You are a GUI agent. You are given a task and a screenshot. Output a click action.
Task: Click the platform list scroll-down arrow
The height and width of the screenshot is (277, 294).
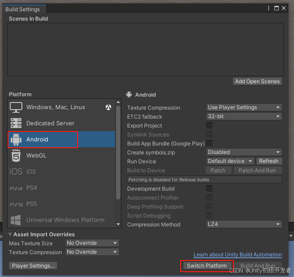pyautogui.click(x=118, y=224)
